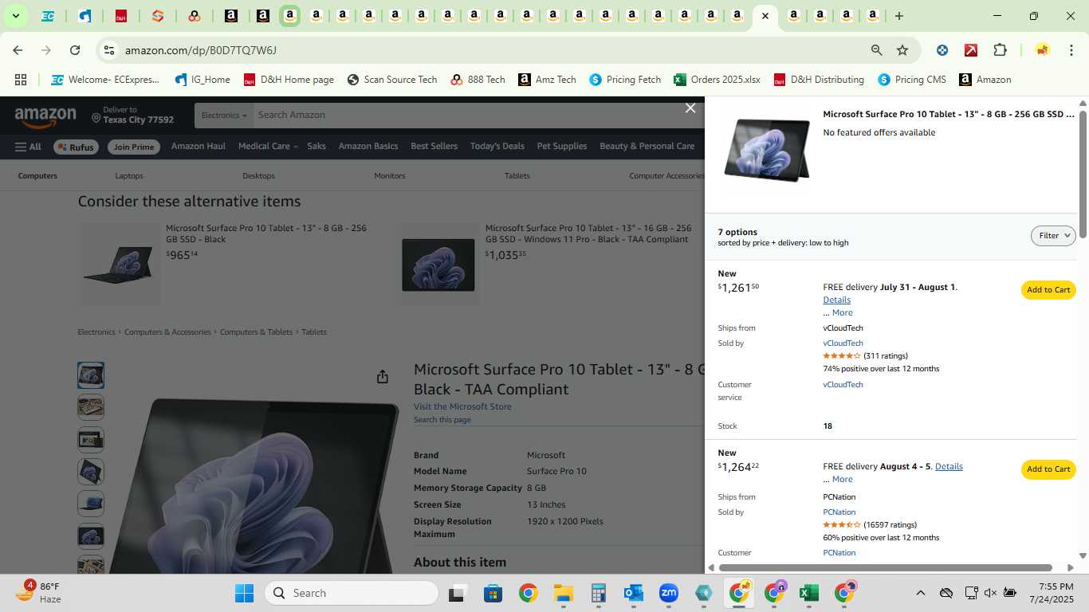Open a new tab with plus button

point(899,16)
